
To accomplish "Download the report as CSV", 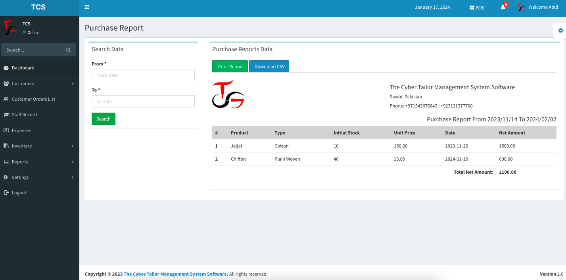I will [269, 66].
